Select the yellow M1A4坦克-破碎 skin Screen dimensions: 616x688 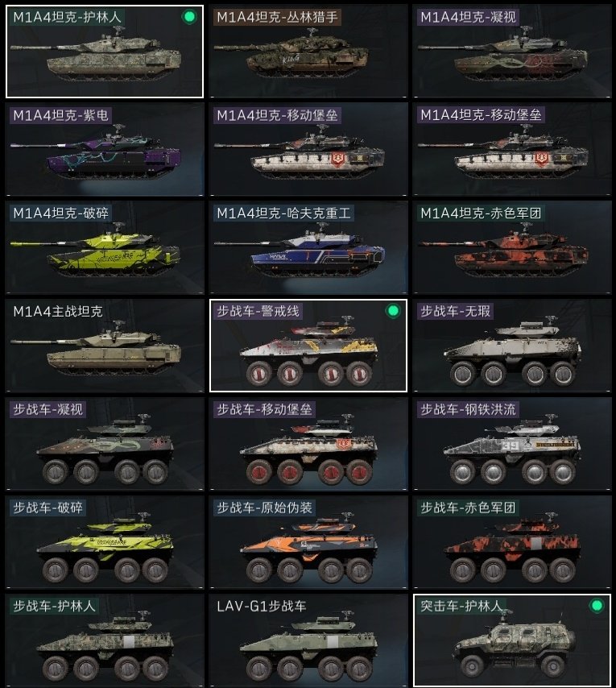(105, 248)
